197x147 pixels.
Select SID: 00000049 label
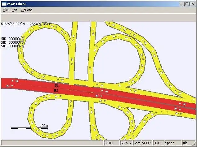pyautogui.click(x=12, y=39)
